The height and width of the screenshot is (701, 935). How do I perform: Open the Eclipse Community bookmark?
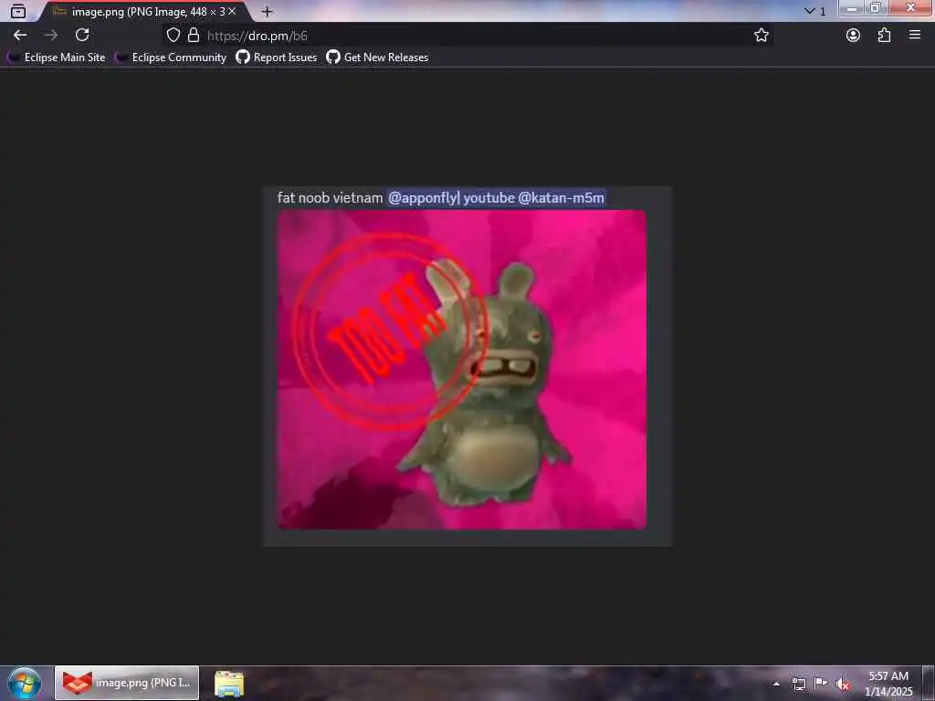coord(171,58)
